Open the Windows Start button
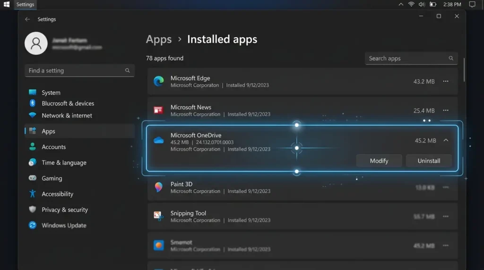 pos(7,4)
